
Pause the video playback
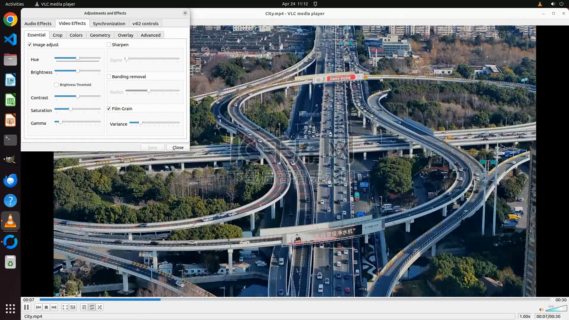point(26,307)
